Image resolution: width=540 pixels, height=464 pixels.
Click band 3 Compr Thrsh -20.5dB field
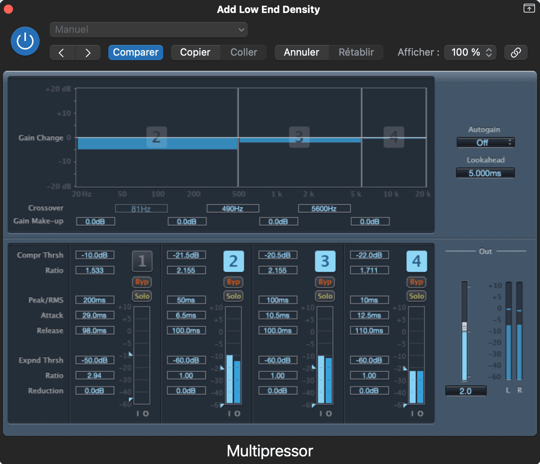[278, 255]
